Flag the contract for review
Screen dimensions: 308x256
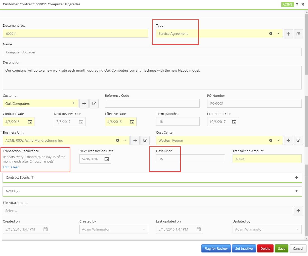pos(216,248)
